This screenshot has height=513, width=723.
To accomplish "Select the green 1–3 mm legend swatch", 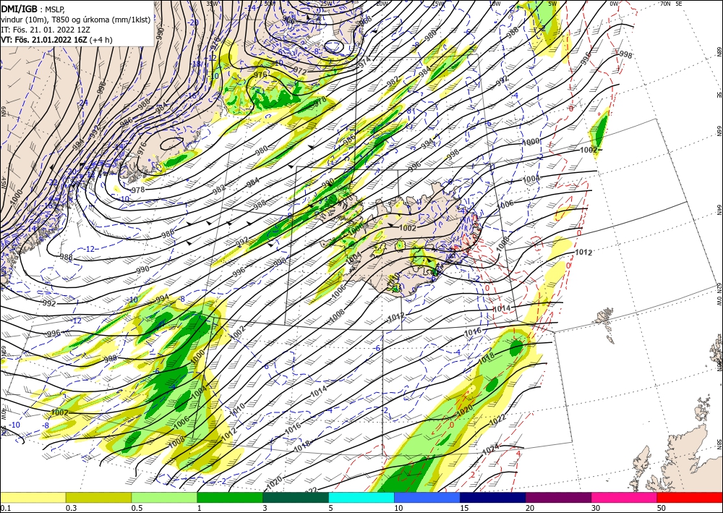I will point(230,497).
